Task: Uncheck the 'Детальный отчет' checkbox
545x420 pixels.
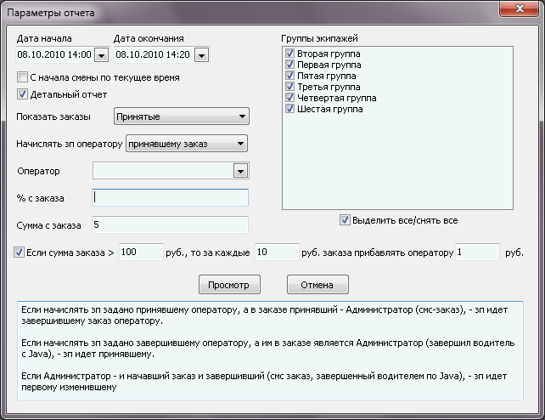Action: (x=23, y=94)
